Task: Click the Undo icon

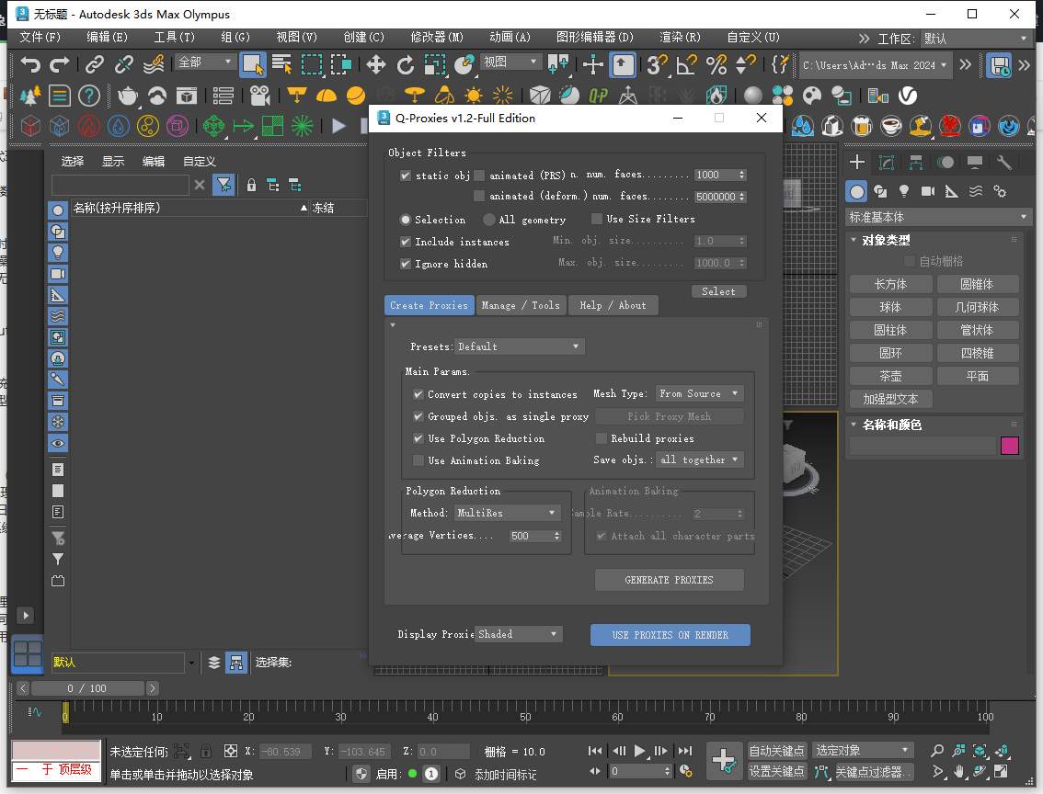Action: [31, 64]
